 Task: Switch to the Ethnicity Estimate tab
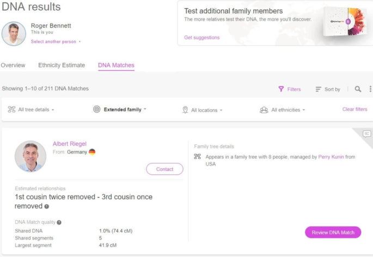pos(62,65)
